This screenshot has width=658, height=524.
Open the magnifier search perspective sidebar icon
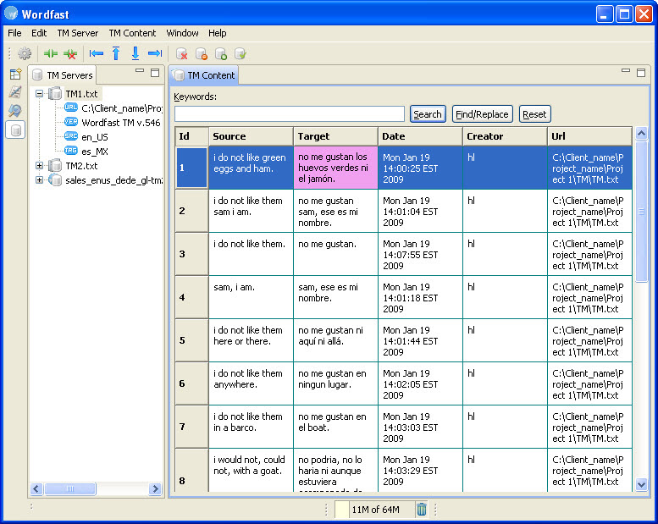(x=15, y=111)
